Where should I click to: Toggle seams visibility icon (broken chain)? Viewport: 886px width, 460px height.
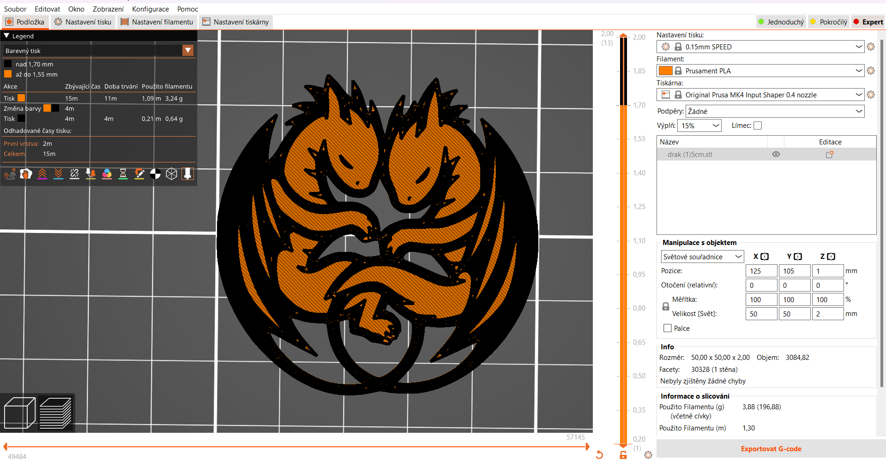point(74,174)
